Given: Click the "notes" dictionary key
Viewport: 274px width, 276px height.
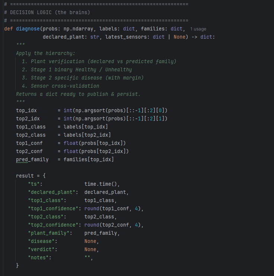Looking at the screenshot, I should tap(38, 257).
